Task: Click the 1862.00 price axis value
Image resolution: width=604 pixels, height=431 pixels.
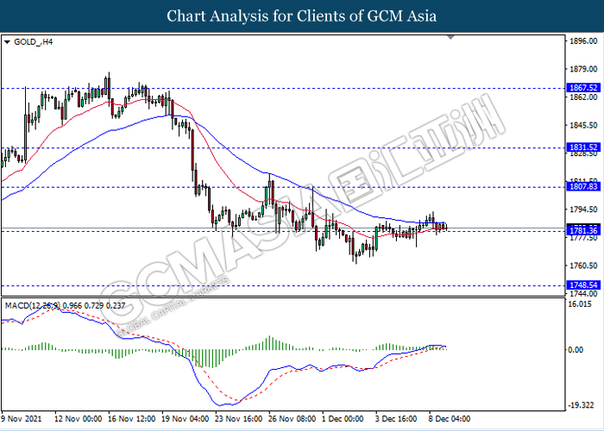Action: (x=584, y=97)
